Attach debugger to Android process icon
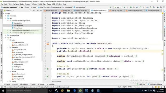 pos(141,7)
